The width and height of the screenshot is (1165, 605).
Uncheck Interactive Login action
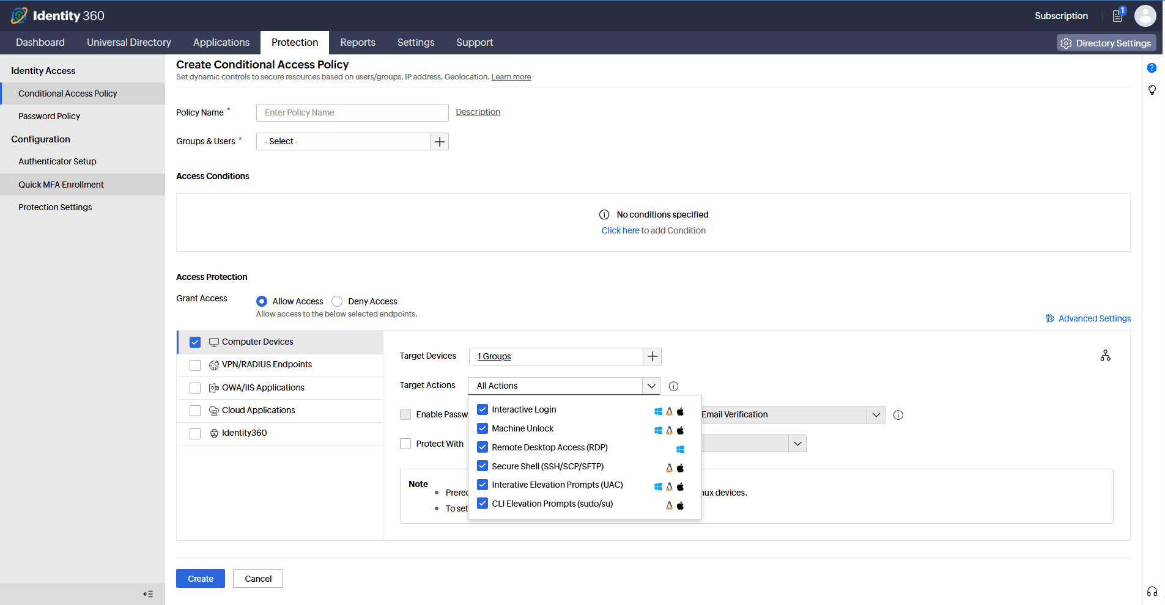[483, 409]
